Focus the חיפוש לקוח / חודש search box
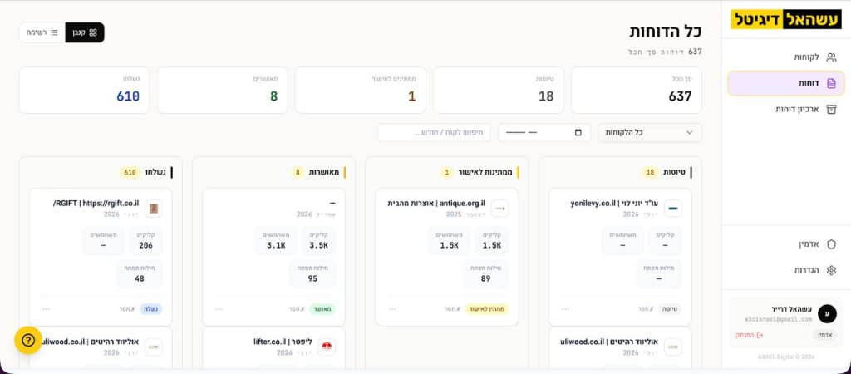The width and height of the screenshot is (851, 374). coord(434,132)
